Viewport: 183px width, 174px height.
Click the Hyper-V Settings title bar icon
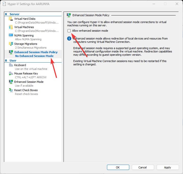4,4
